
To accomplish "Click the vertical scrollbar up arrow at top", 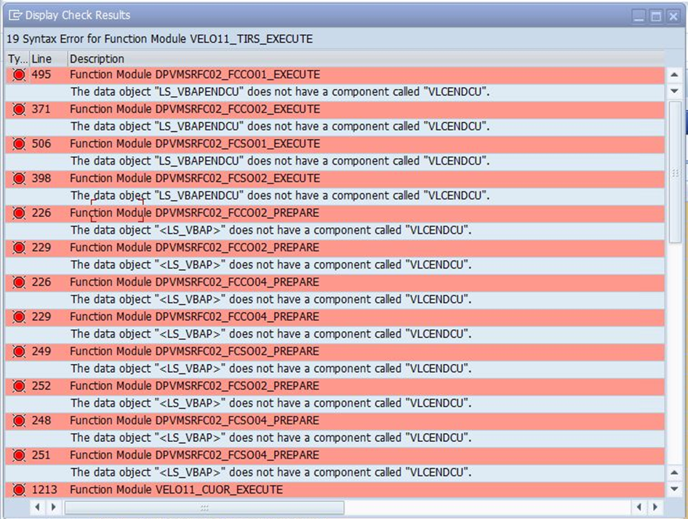I will [x=674, y=75].
